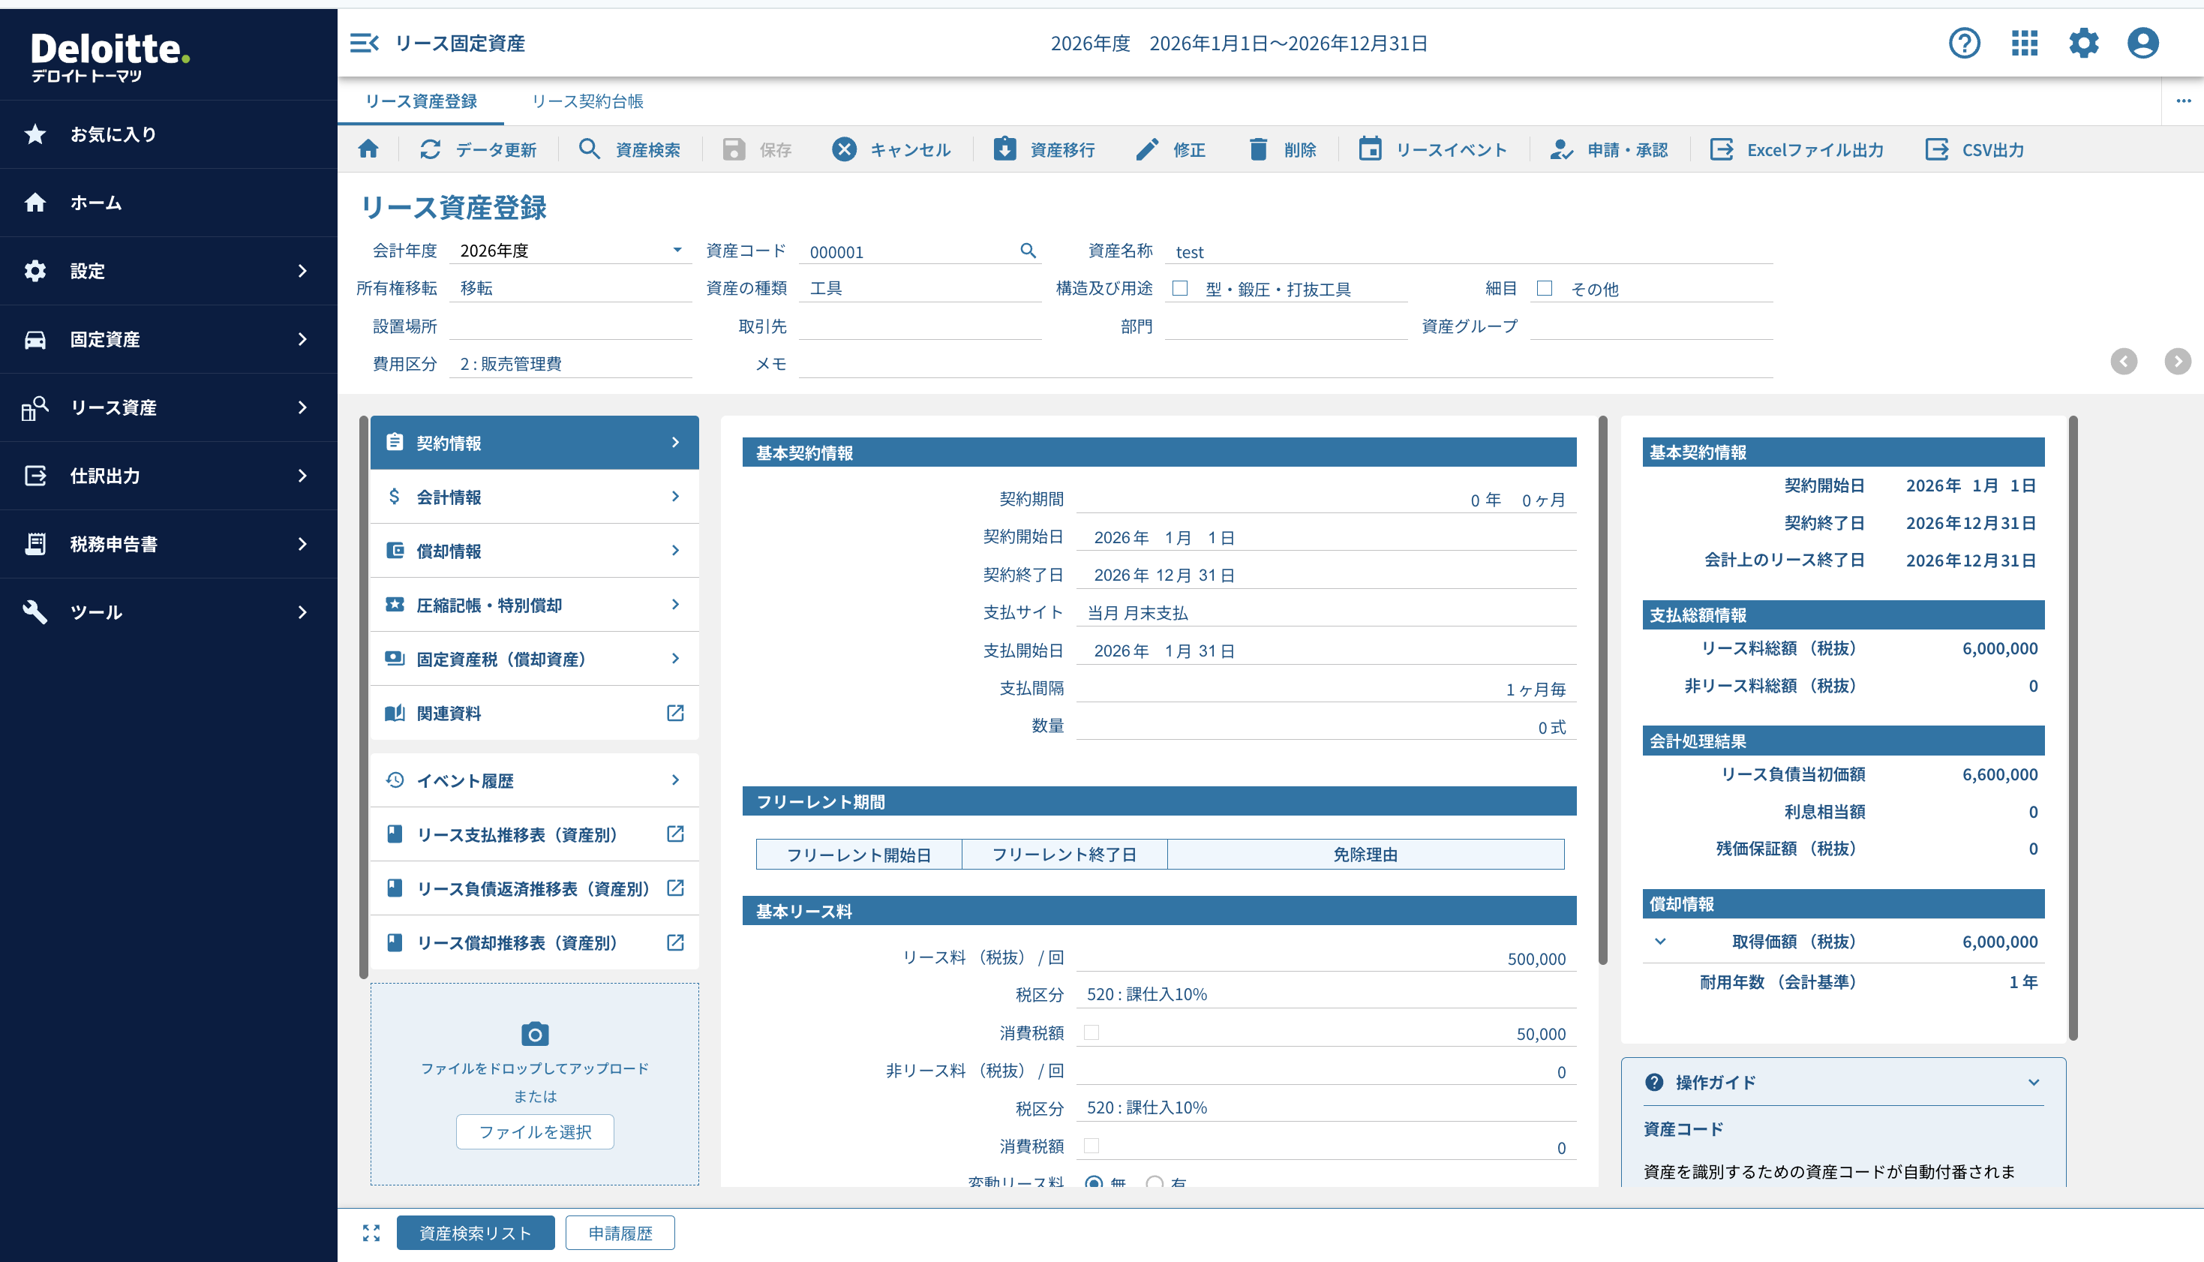Select 有 for 変動リース料
The height and width of the screenshot is (1262, 2204).
[1153, 1183]
